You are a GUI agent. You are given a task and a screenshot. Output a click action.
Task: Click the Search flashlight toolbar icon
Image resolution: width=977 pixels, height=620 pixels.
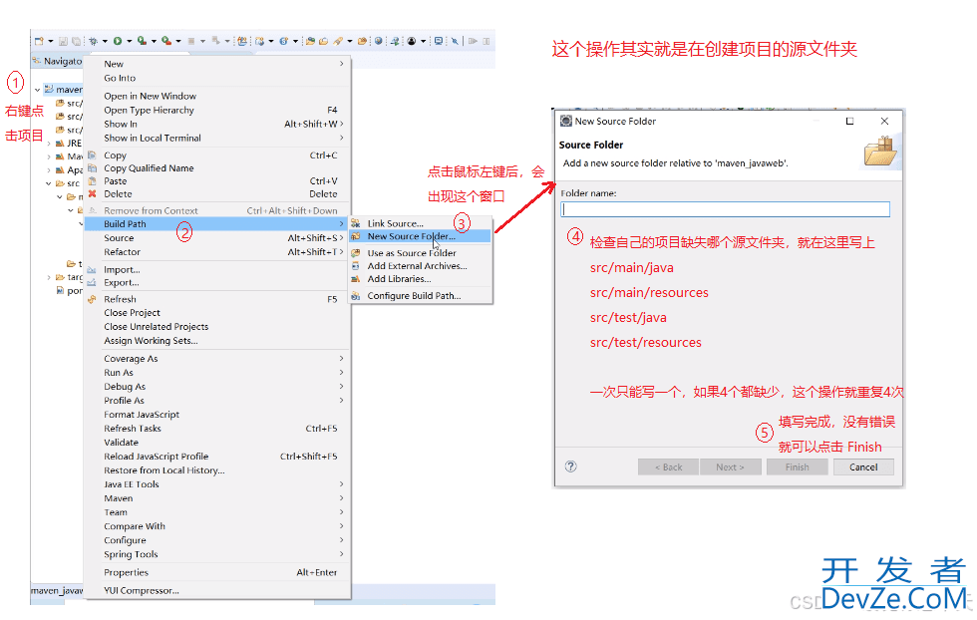pos(338,41)
